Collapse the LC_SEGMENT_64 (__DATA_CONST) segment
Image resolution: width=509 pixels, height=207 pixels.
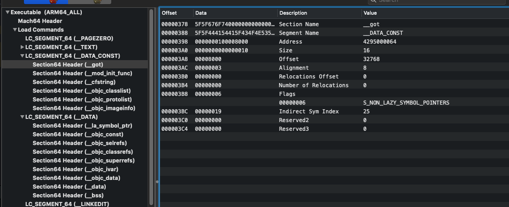point(22,56)
